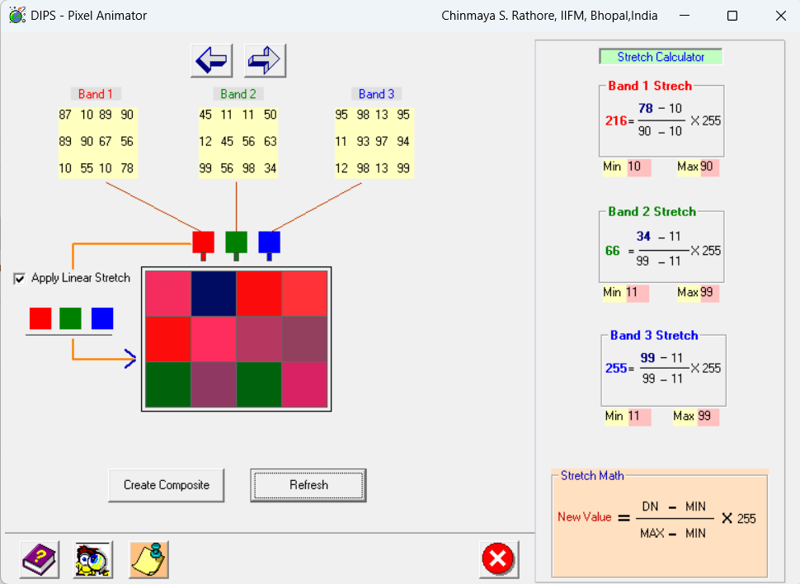Toggle the Apply Linear Stretch checkbox
Screen dimensions: 800x584
20,279
